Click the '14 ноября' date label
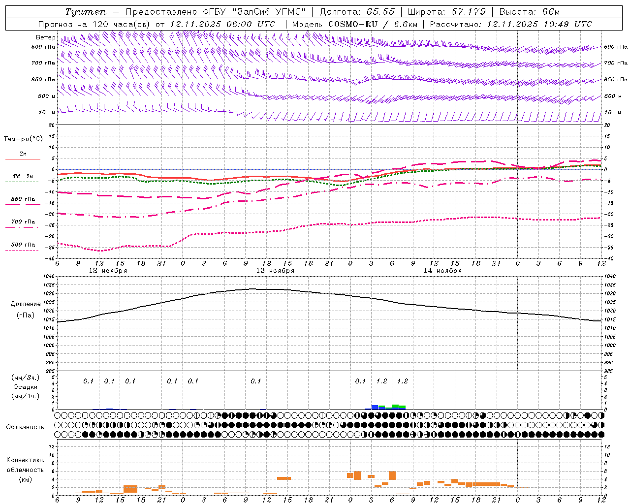 click(x=442, y=271)
